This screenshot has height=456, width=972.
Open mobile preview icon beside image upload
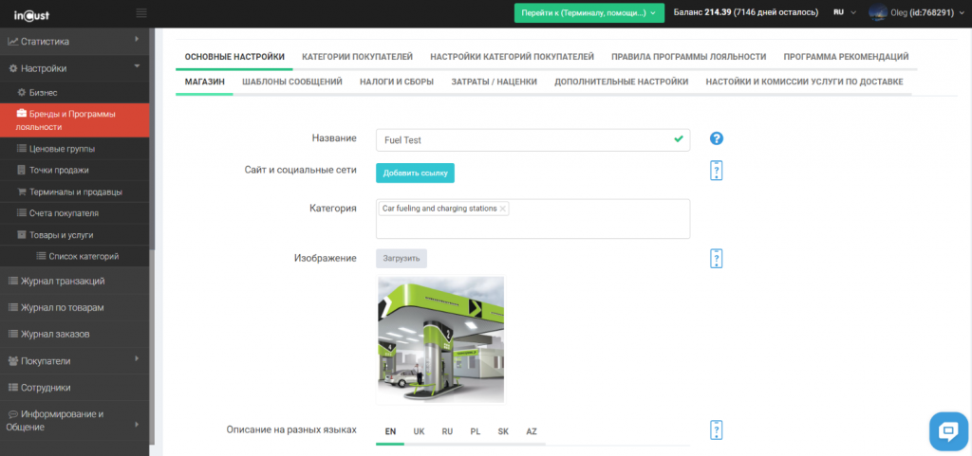717,259
